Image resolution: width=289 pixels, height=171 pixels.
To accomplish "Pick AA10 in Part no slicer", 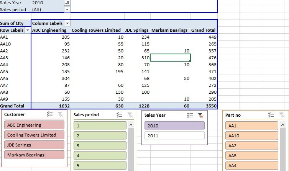I will [251, 136].
